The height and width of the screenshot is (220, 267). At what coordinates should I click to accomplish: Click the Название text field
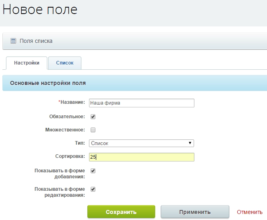pos(141,103)
